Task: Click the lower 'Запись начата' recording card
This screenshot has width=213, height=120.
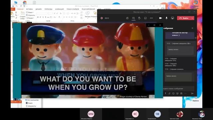Action: click(178, 77)
